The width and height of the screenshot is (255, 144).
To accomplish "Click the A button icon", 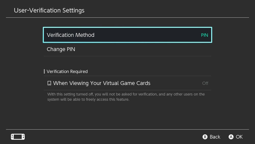I will (x=231, y=137).
